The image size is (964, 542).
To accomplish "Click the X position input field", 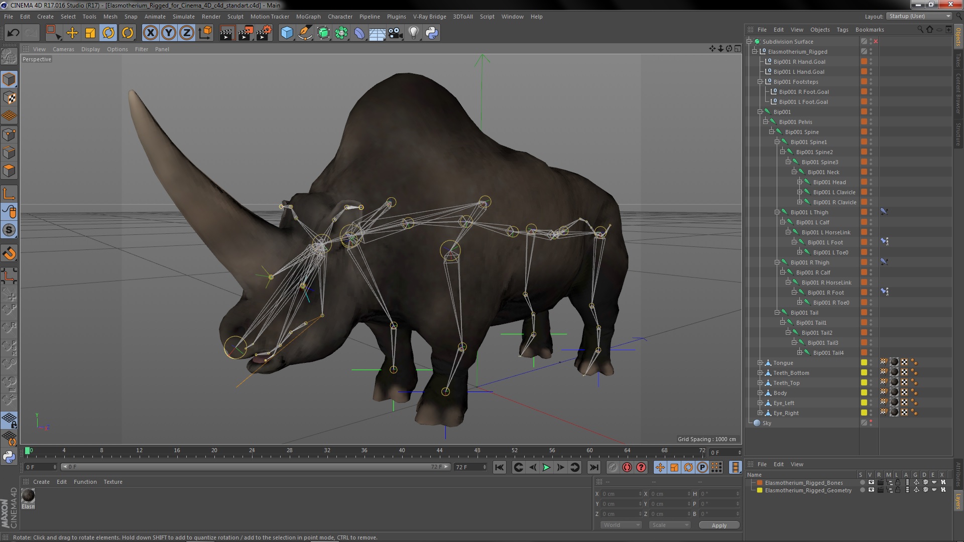I will point(619,494).
